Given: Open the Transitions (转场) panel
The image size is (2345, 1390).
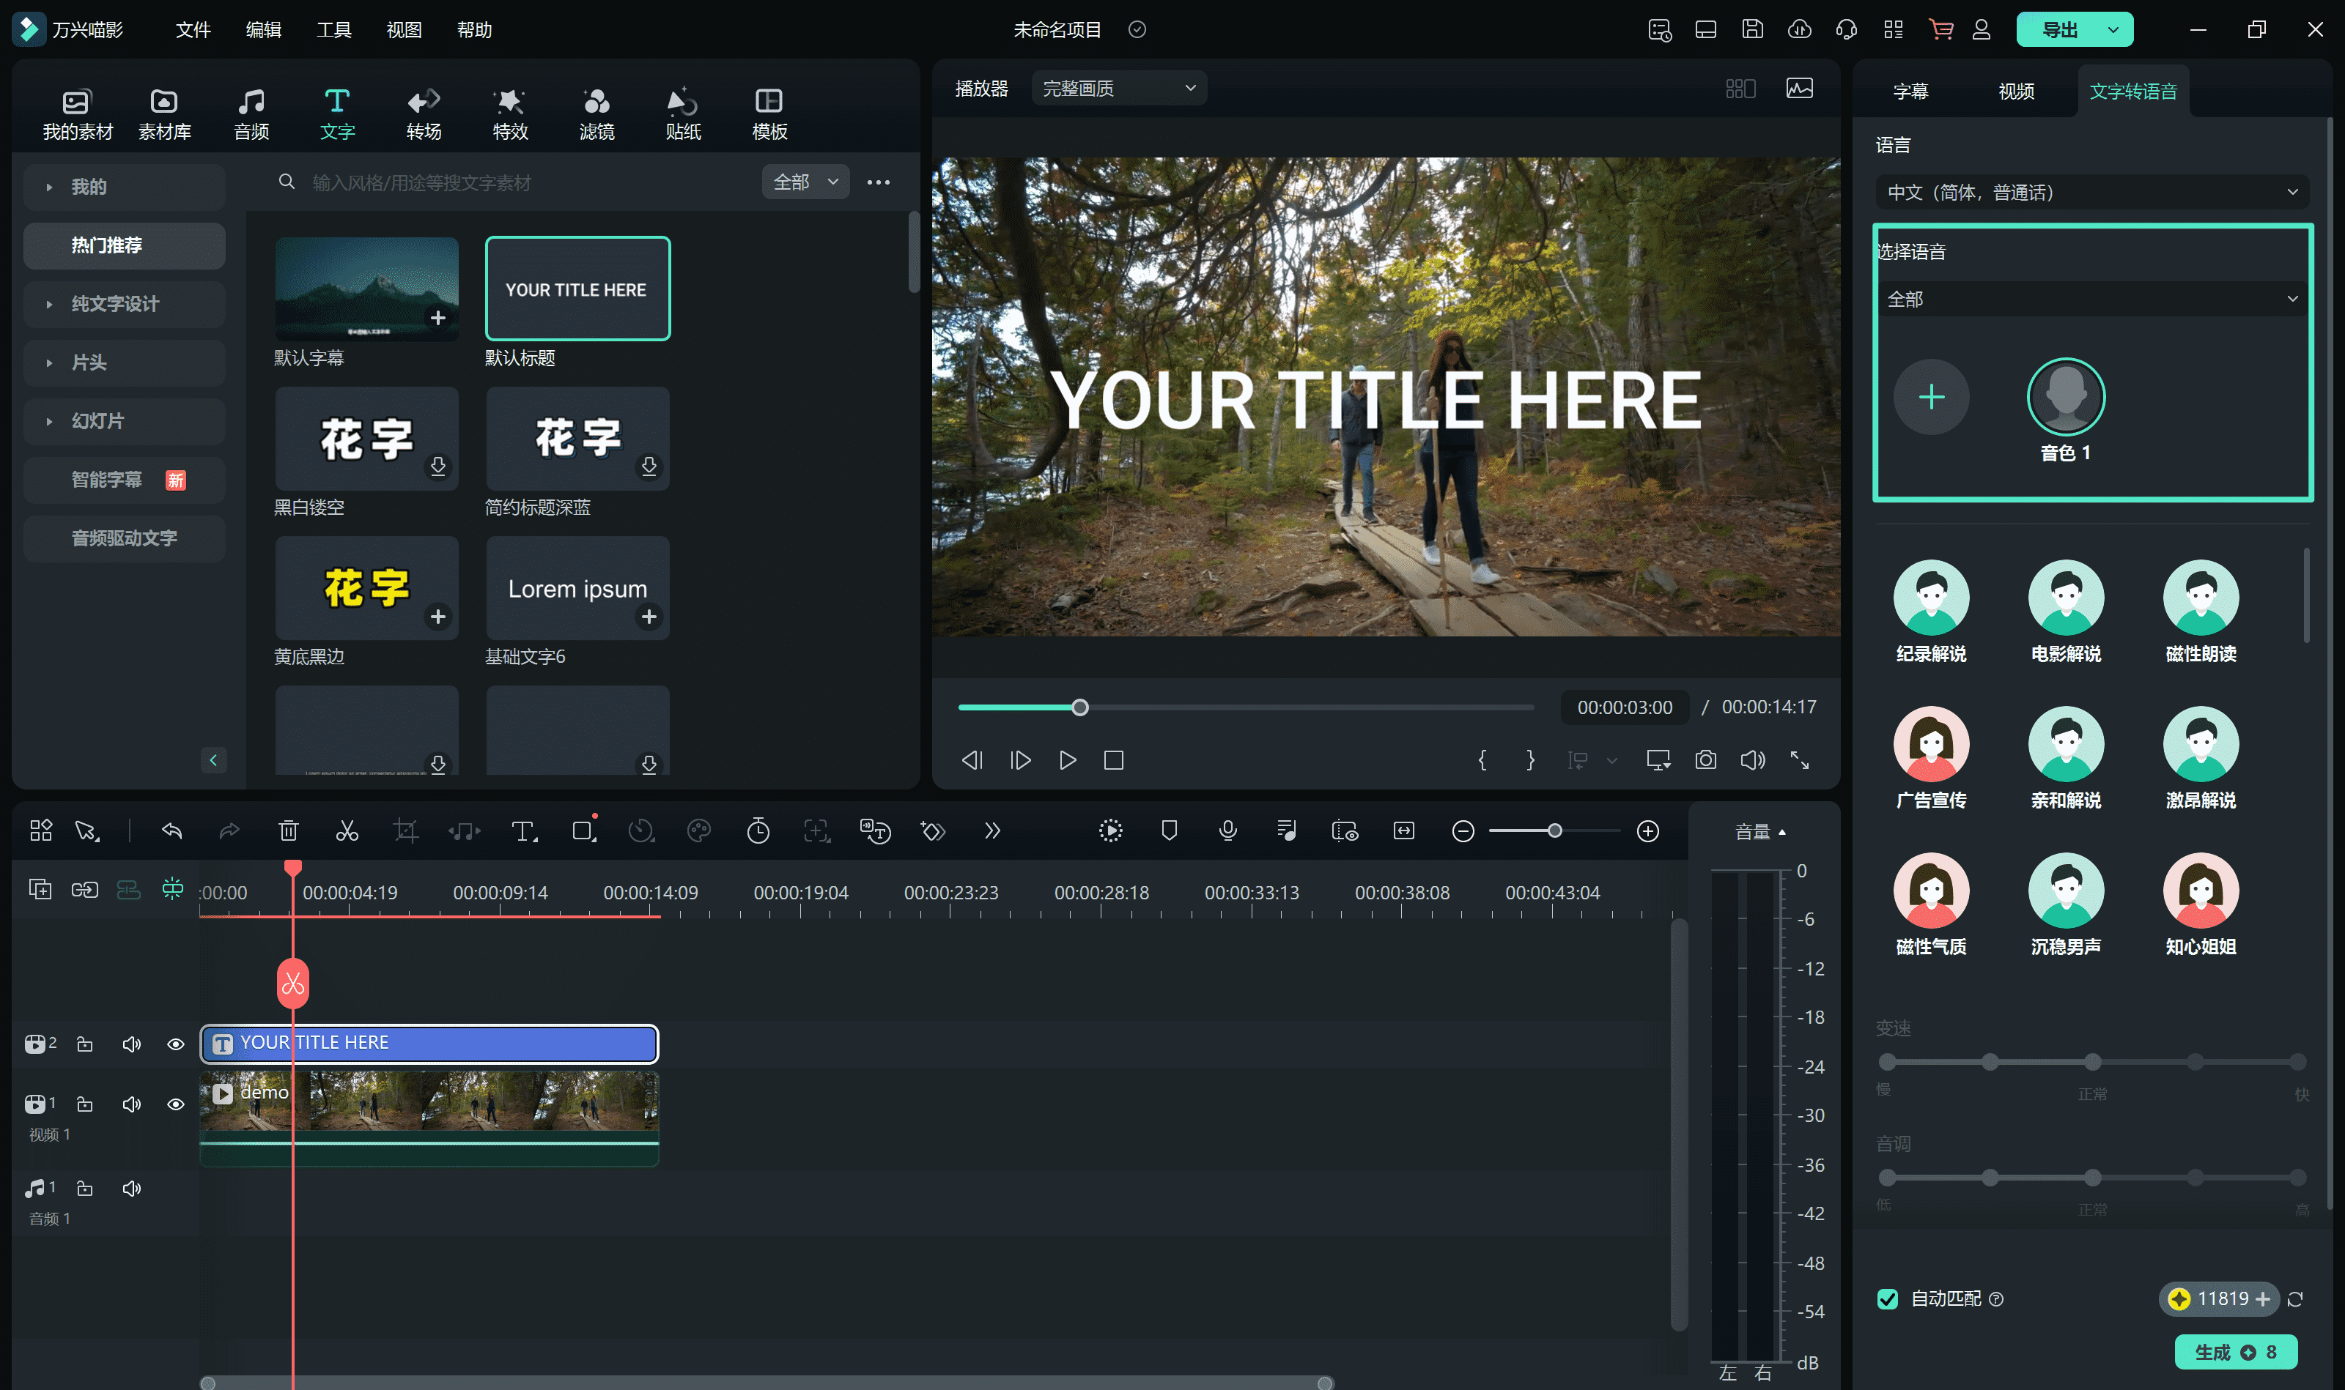Looking at the screenshot, I should pos(424,114).
